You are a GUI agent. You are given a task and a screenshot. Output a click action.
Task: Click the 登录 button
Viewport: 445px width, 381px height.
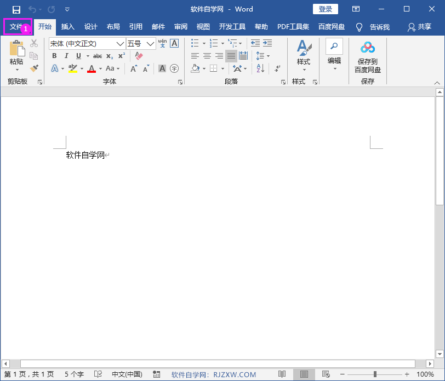pos(325,9)
